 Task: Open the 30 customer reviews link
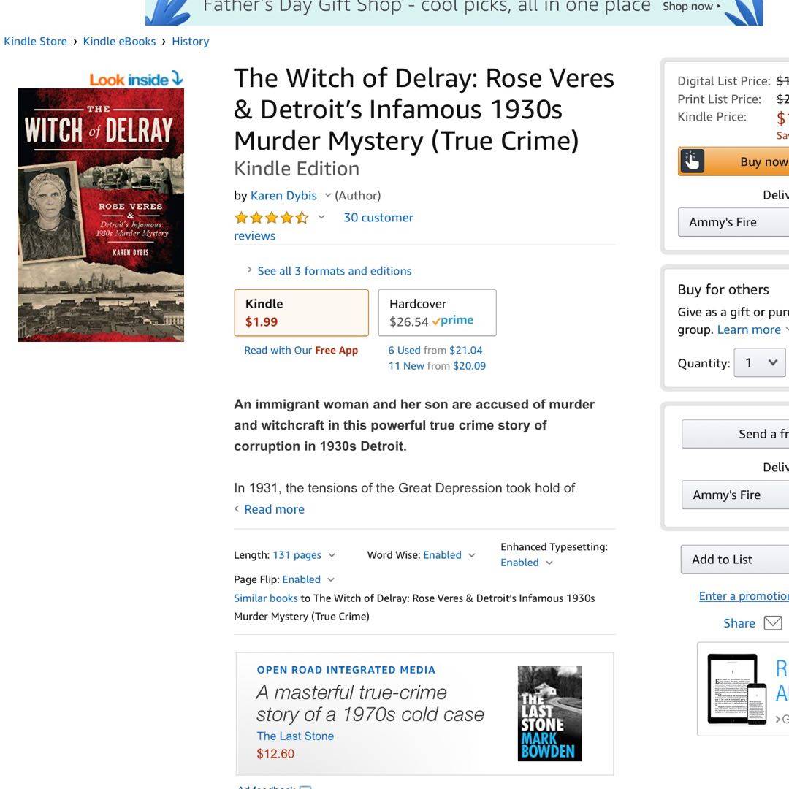(x=324, y=226)
